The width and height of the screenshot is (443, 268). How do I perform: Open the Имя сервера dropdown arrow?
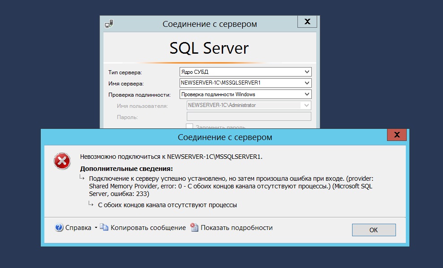tap(307, 83)
